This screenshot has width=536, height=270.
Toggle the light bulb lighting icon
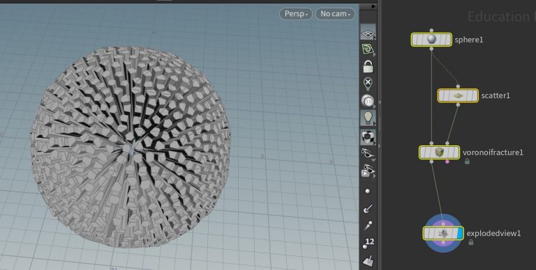click(x=368, y=118)
